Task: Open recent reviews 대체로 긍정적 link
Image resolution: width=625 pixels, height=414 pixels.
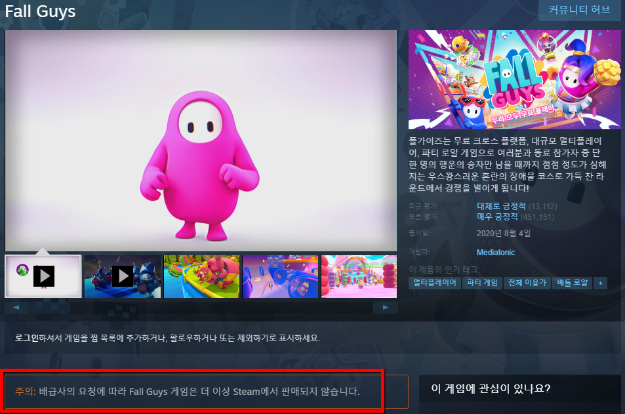Action: [x=501, y=206]
